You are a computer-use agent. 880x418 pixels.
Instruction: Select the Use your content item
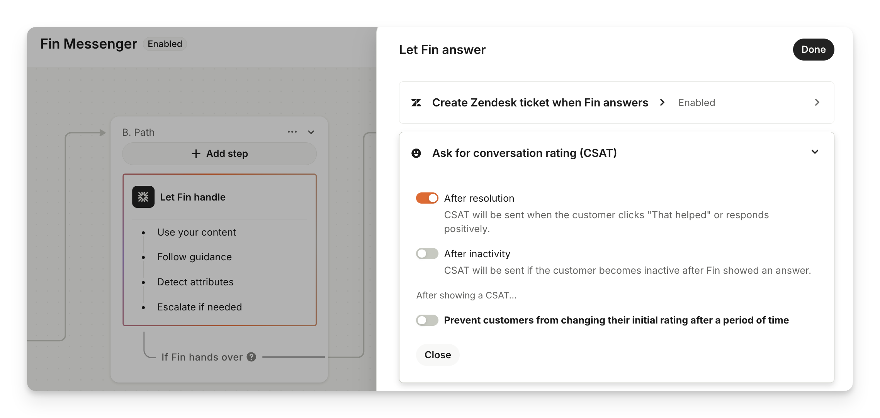(x=196, y=232)
